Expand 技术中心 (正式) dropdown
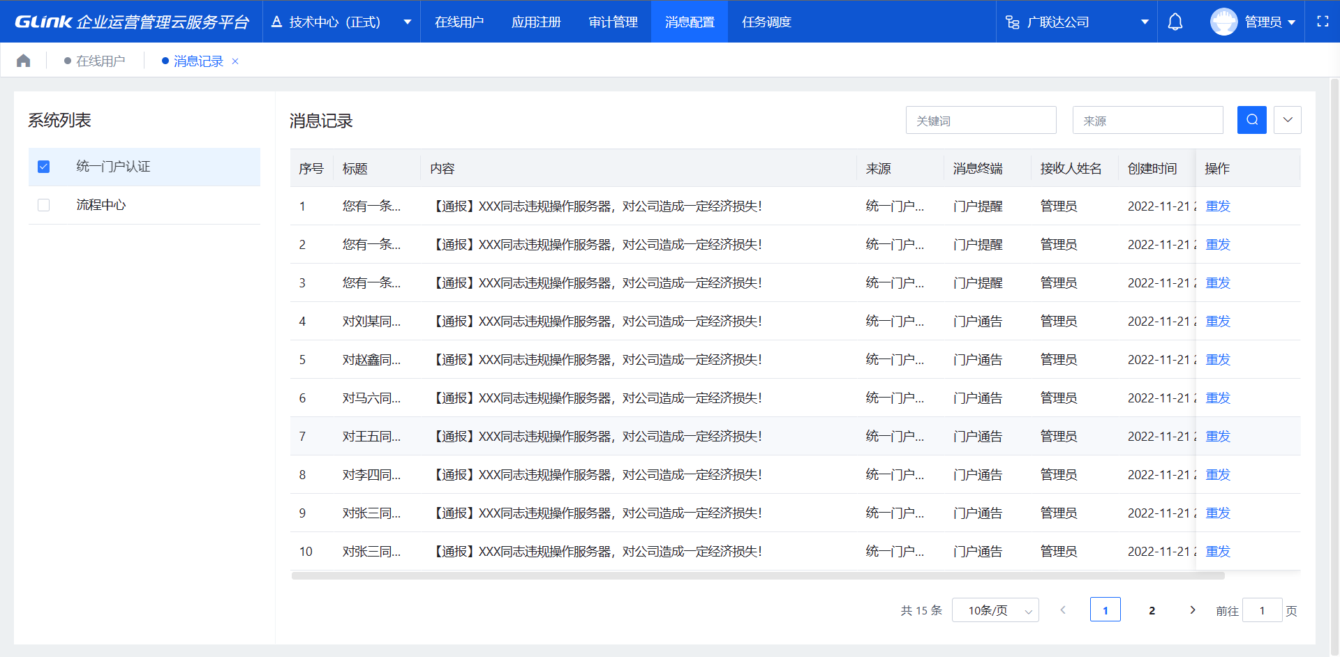This screenshot has width=1340, height=657. point(407,22)
